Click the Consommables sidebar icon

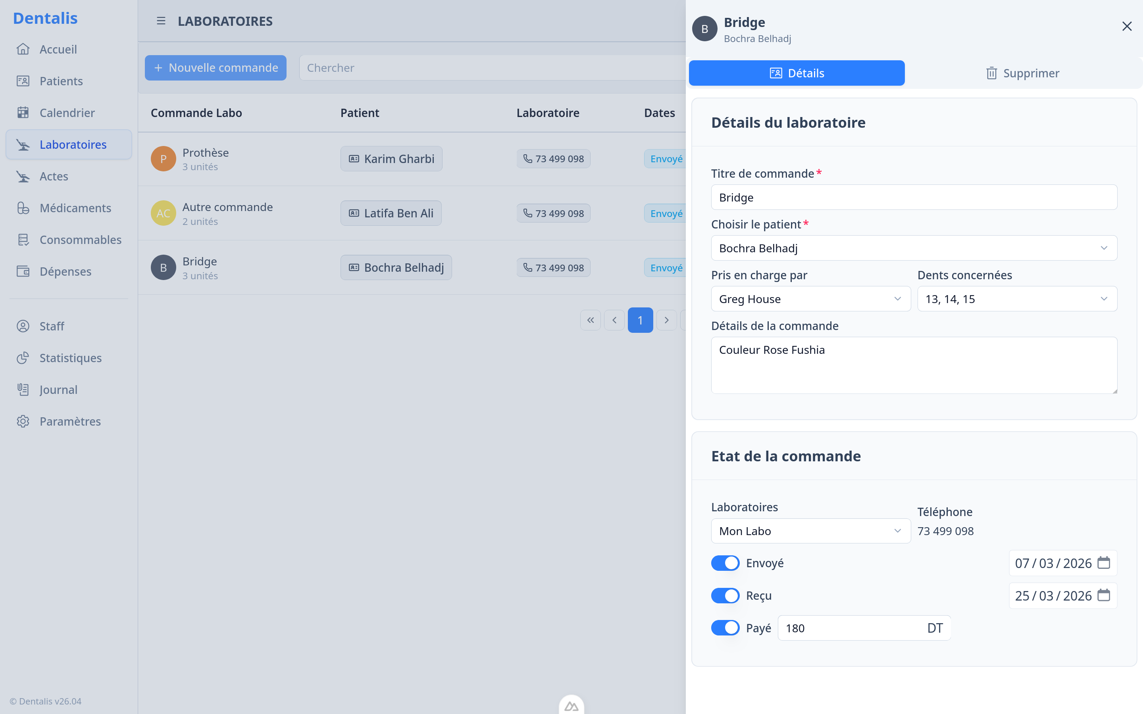tap(23, 240)
